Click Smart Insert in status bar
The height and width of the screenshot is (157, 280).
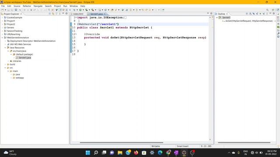pyautogui.click(x=182, y=146)
